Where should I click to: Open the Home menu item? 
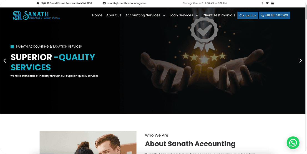(x=97, y=15)
